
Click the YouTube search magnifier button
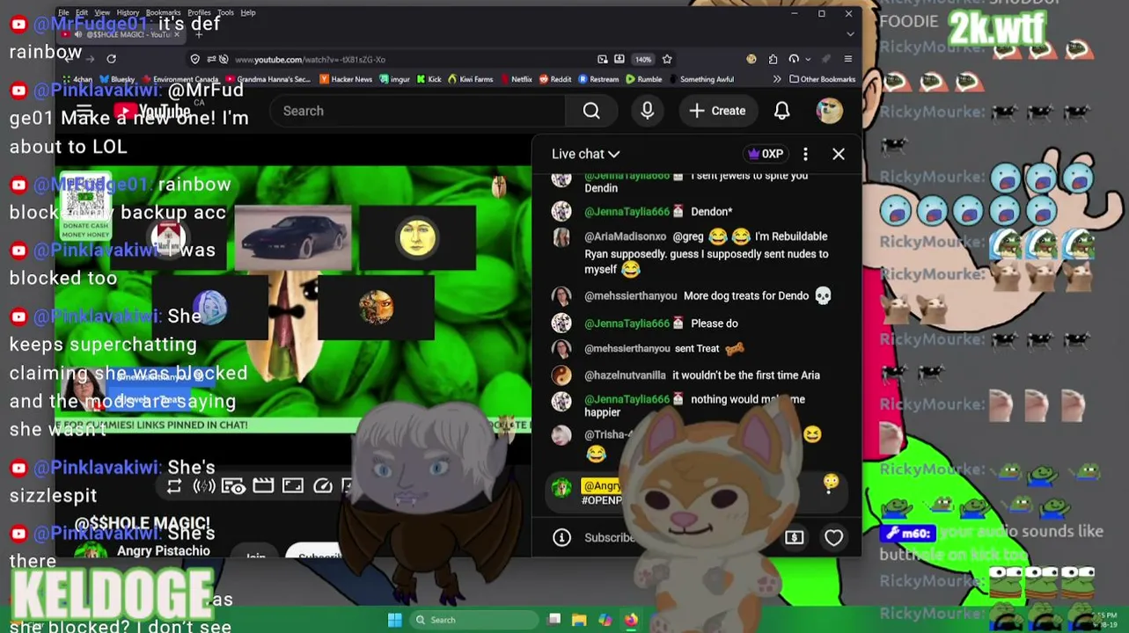pos(591,111)
